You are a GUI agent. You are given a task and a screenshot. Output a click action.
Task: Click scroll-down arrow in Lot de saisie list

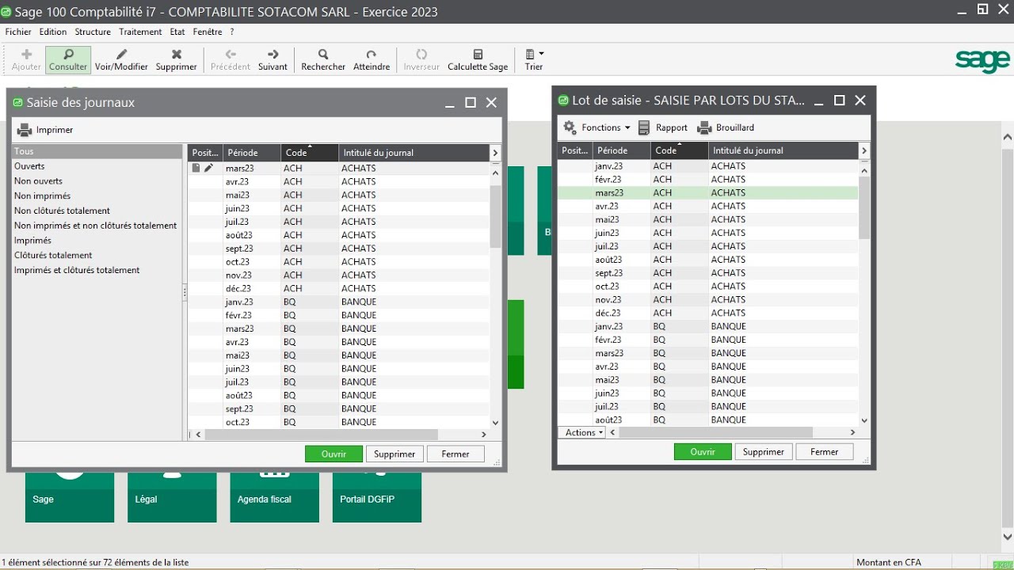tap(864, 420)
